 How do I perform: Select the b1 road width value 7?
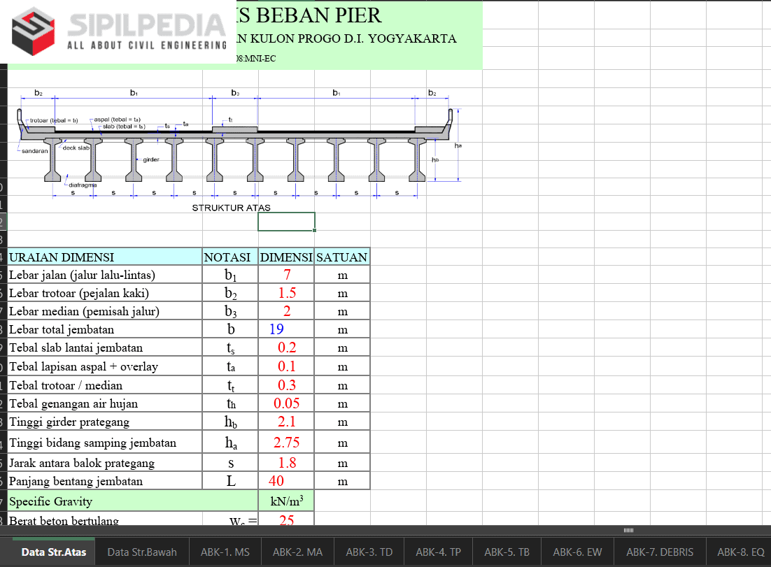tap(286, 275)
